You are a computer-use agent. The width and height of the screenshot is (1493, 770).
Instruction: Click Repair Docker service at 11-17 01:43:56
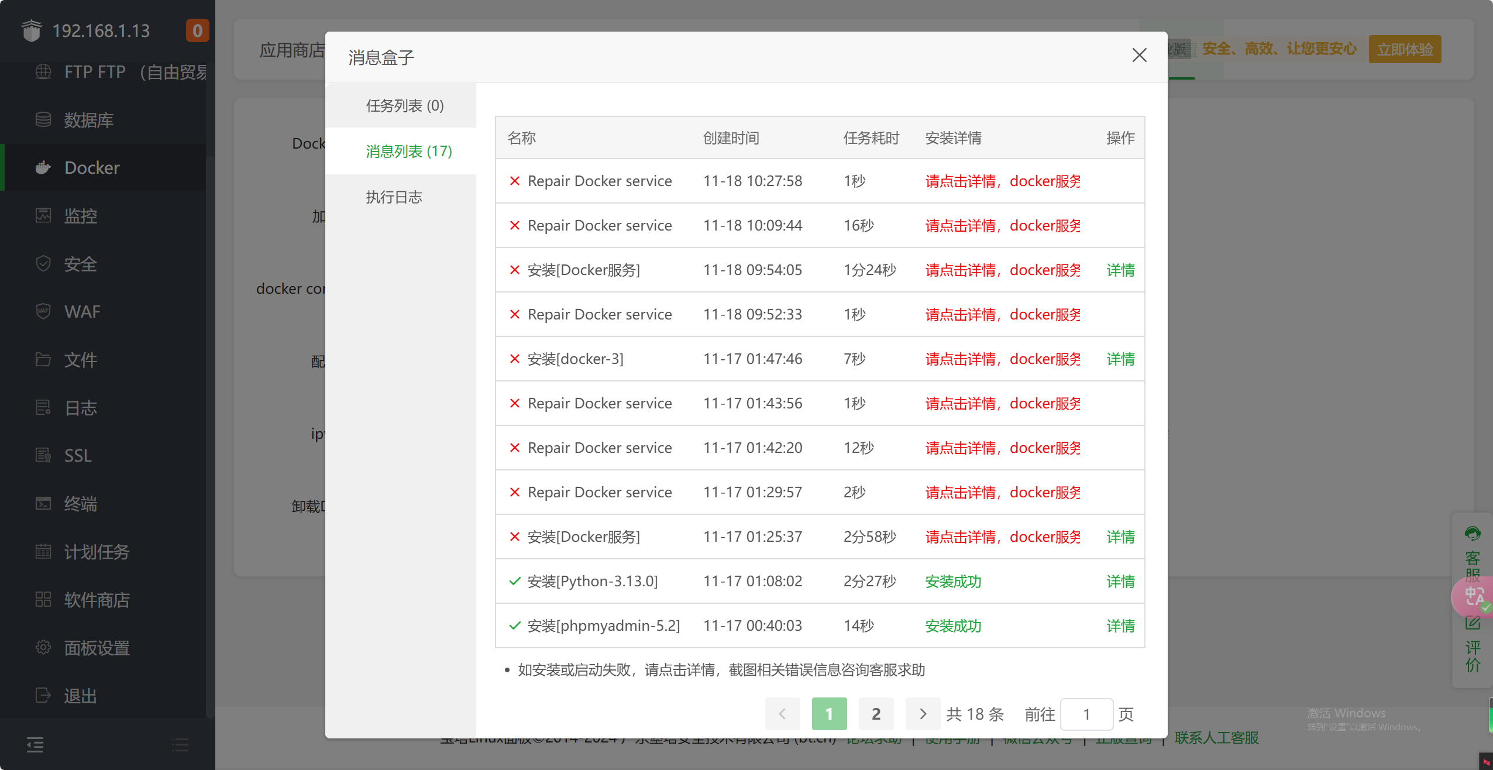click(600, 403)
